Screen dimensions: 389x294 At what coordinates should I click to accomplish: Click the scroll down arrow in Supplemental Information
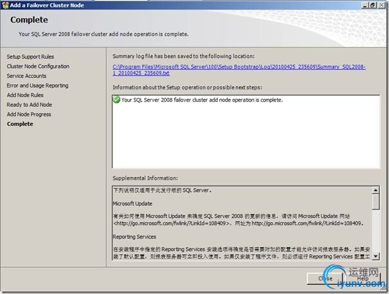point(375,256)
